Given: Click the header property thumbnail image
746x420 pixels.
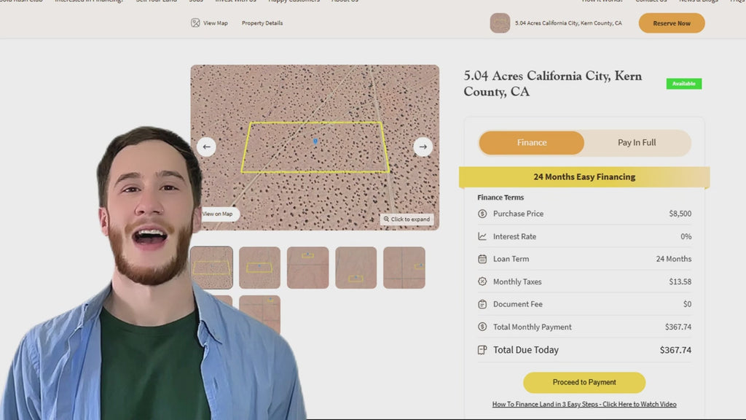Looking at the screenshot, I should click(500, 23).
